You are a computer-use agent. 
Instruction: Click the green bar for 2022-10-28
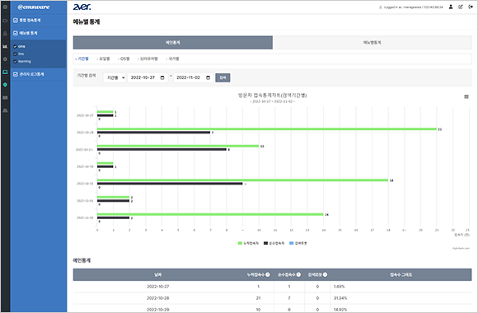267,129
